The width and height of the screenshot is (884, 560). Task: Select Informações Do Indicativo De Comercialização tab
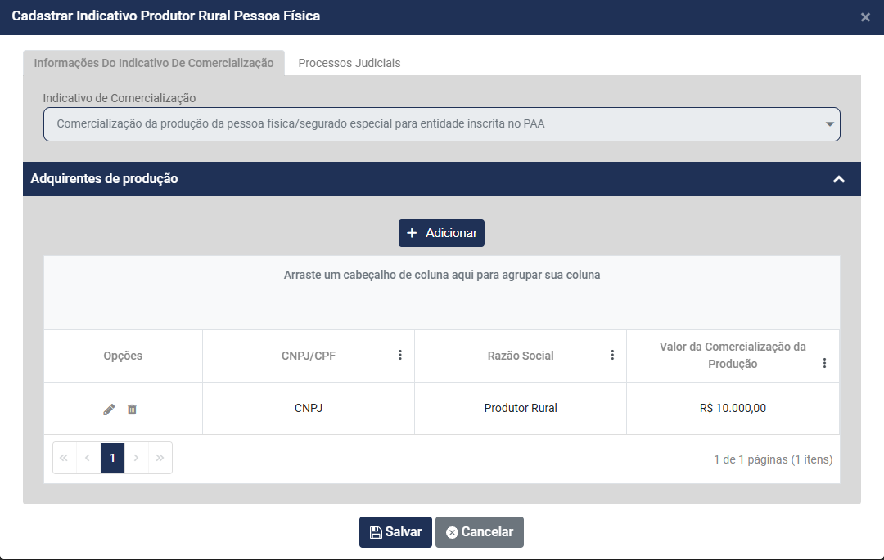click(x=154, y=63)
